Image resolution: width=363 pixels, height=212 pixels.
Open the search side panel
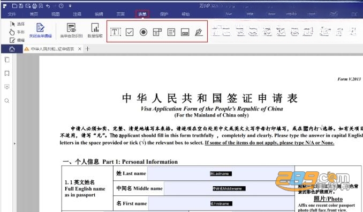[x=7, y=101]
